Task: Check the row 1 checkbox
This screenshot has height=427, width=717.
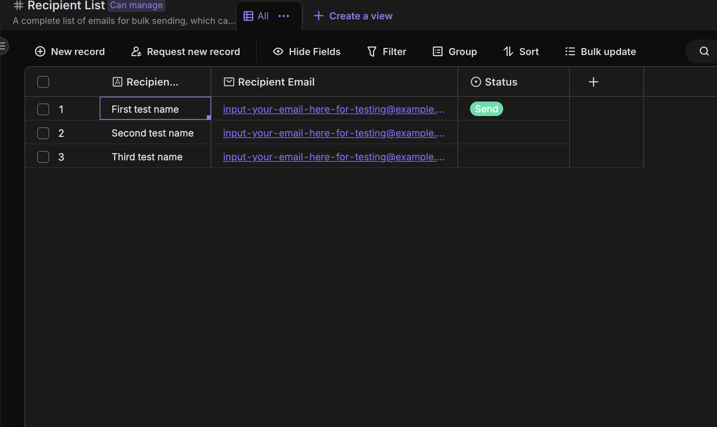Action: click(43, 109)
